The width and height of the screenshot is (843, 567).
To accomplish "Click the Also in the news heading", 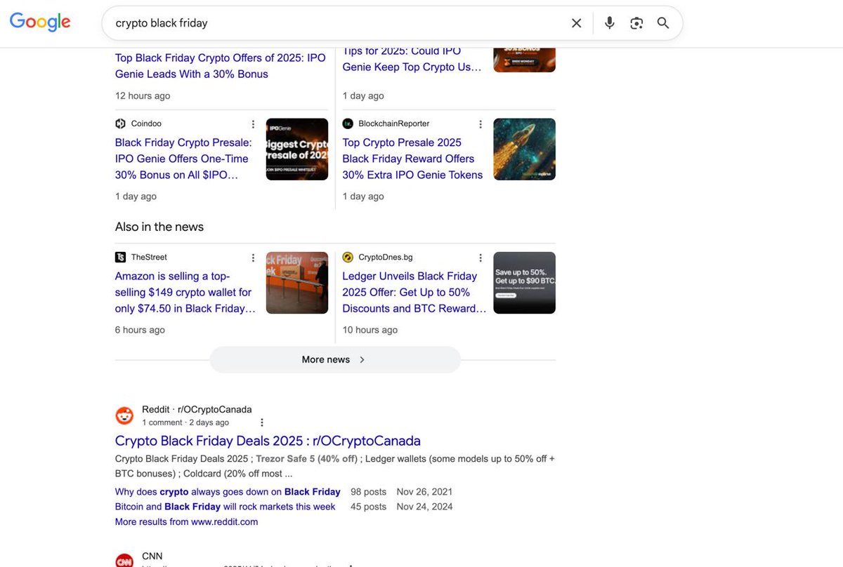I will (159, 227).
